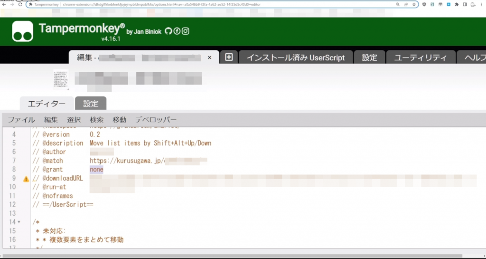The image size is (486, 259).
Task: Open the green S extension icon
Action: click(432, 4)
